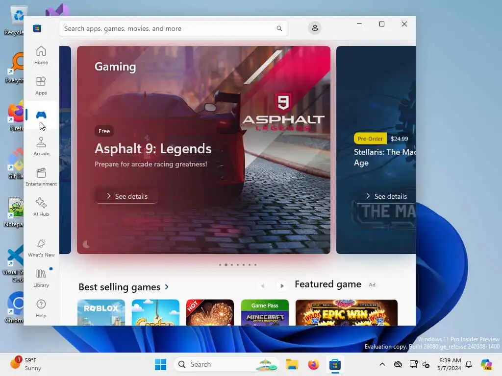Open the HOT fireworks game thumbnail
Screen dimensions: 502x376
click(x=210, y=312)
